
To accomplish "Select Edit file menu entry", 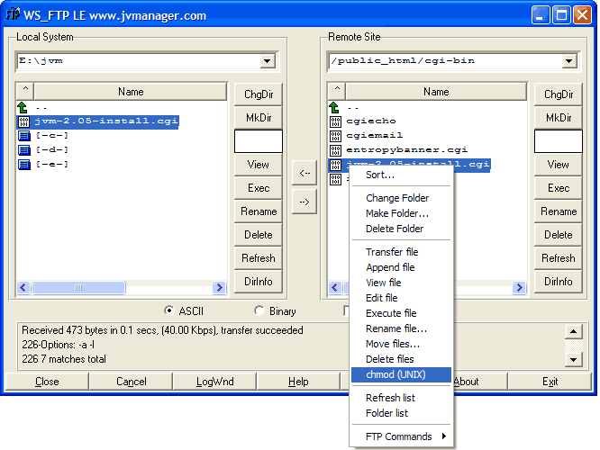I will pos(401,298).
